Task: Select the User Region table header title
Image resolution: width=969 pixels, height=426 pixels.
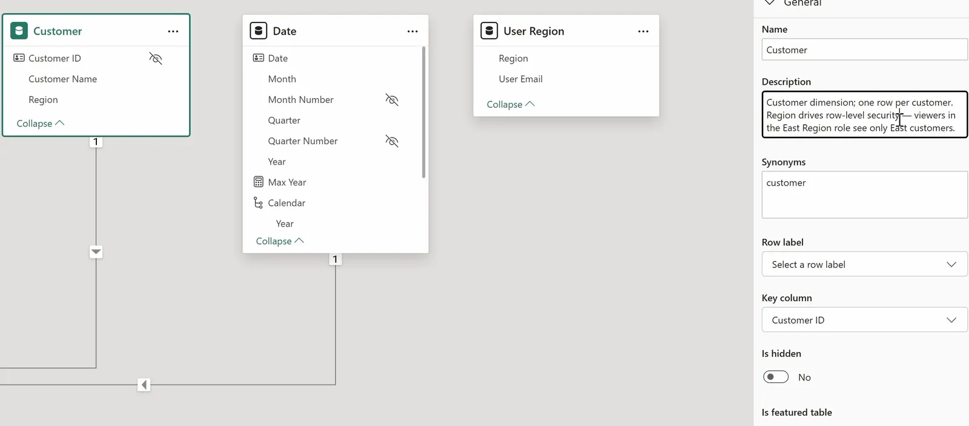Action: [x=534, y=31]
